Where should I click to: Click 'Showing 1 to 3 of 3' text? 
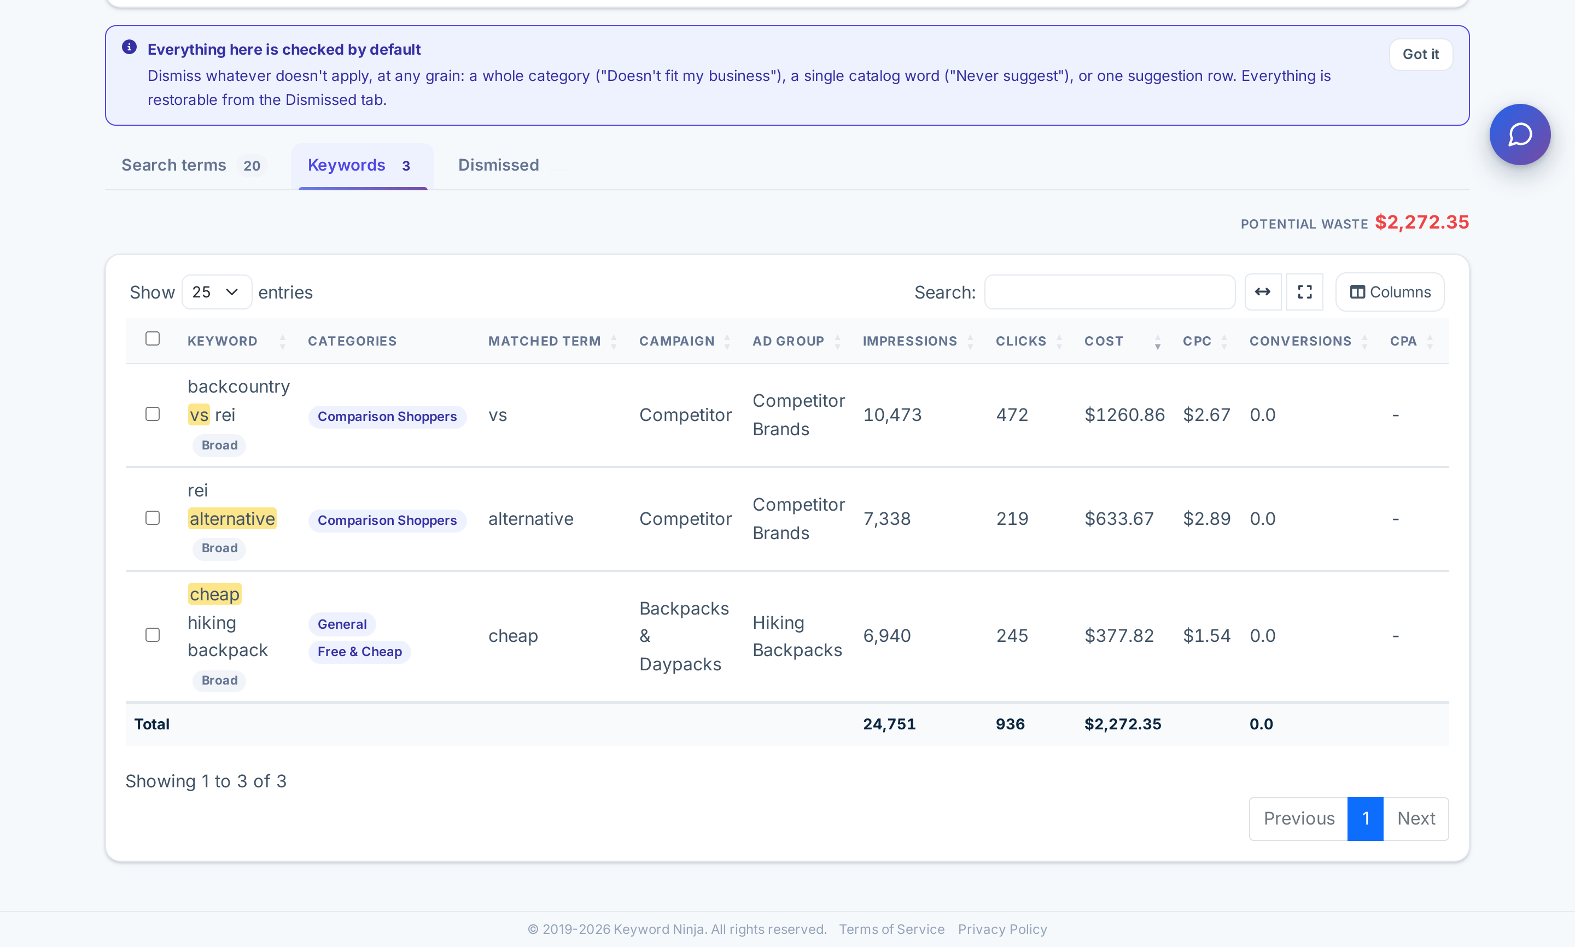tap(206, 781)
